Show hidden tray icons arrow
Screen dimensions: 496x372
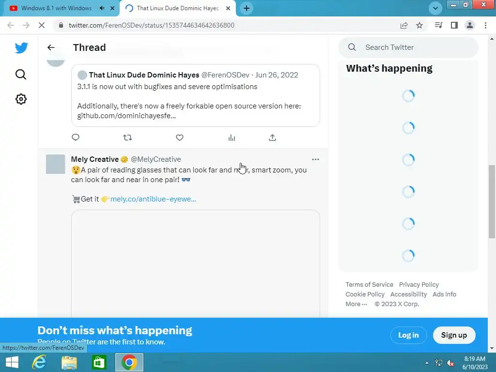[x=427, y=363]
